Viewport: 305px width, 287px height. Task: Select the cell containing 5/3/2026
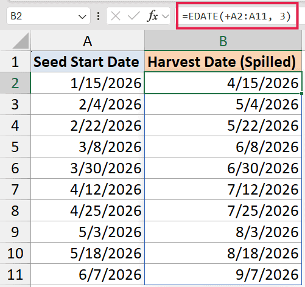coord(88,232)
